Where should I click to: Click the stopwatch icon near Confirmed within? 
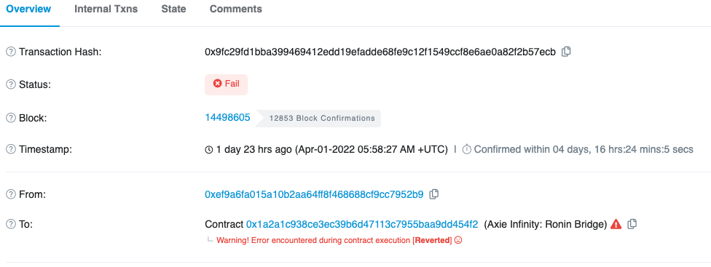[x=467, y=149]
